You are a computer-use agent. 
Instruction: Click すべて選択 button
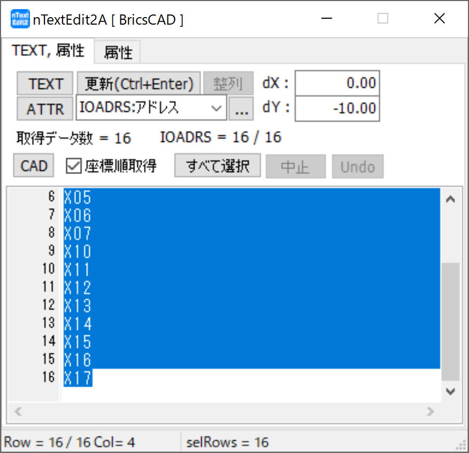point(218,165)
